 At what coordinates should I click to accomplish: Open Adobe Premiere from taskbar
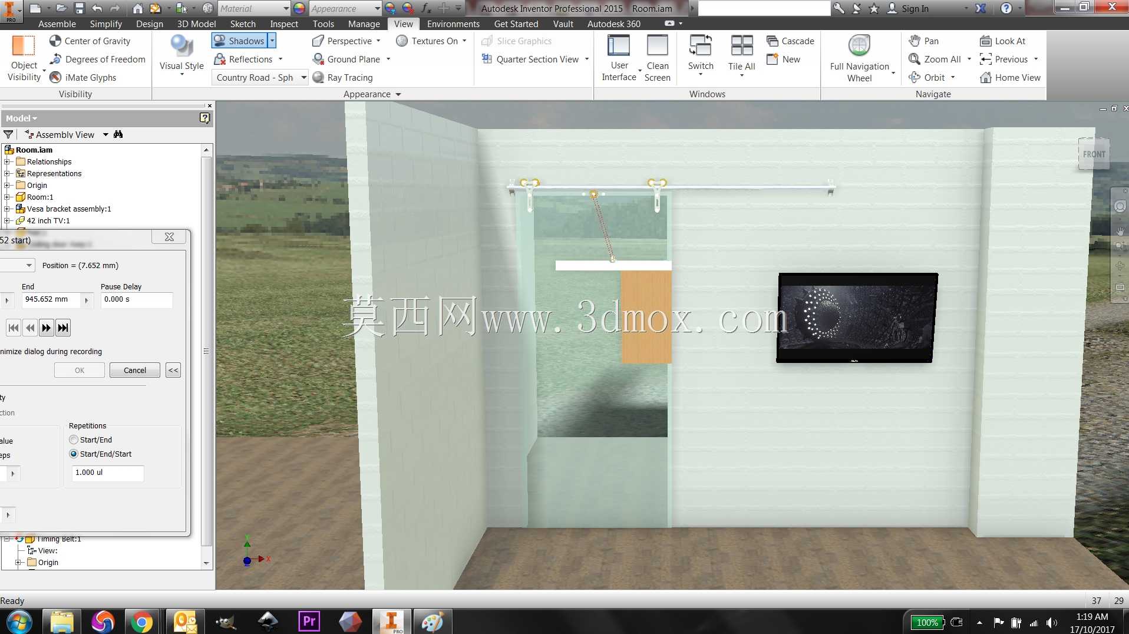(309, 622)
